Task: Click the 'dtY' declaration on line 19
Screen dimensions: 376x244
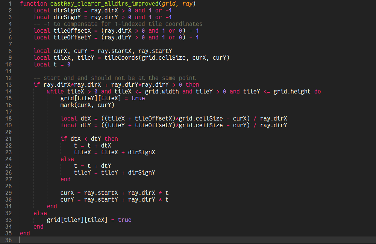Action: tap(86, 125)
